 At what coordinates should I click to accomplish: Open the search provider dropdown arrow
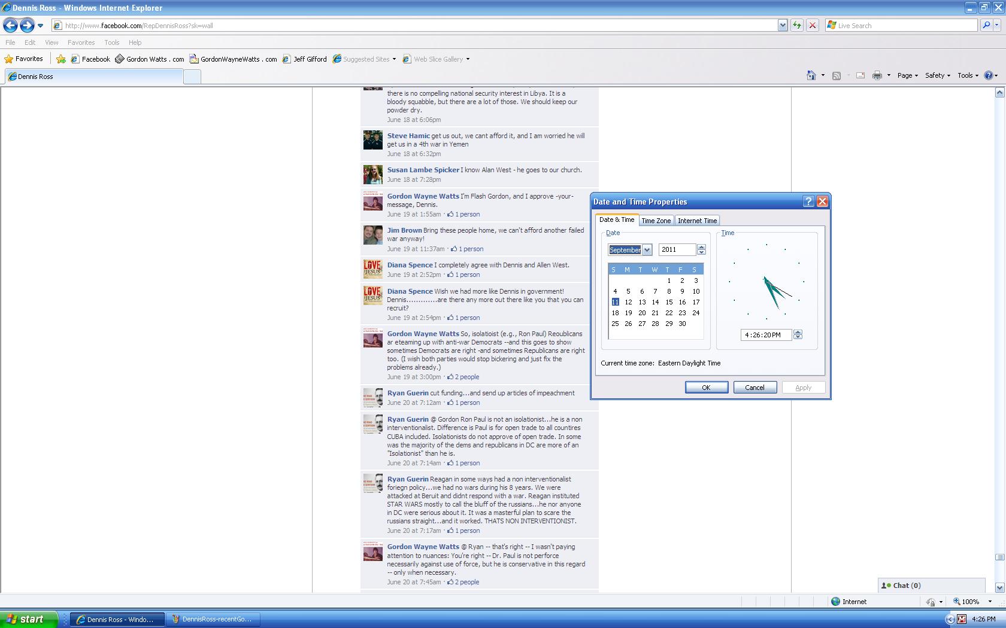997,25
